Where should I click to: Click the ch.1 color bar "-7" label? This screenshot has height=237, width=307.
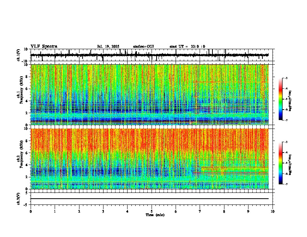tap(286, 120)
